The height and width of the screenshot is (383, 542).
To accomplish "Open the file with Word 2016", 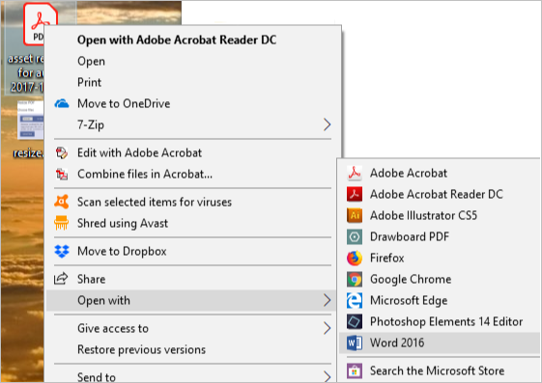I will click(440, 343).
